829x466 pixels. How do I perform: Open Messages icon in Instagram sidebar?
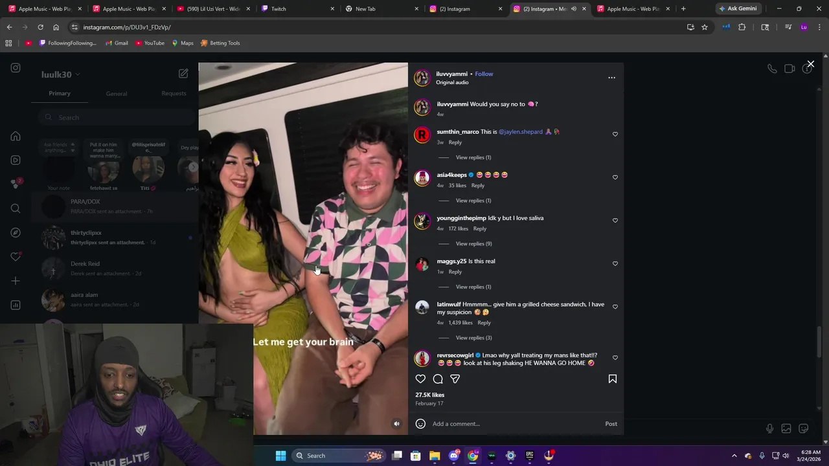pos(16,184)
